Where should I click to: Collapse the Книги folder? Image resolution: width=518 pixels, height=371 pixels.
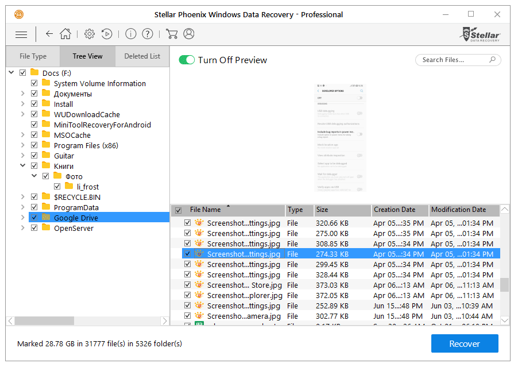pyautogui.click(x=23, y=165)
